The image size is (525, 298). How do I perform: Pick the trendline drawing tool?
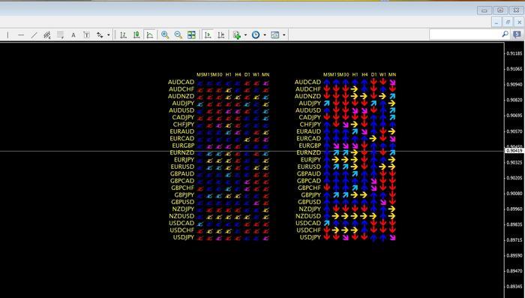[34, 35]
